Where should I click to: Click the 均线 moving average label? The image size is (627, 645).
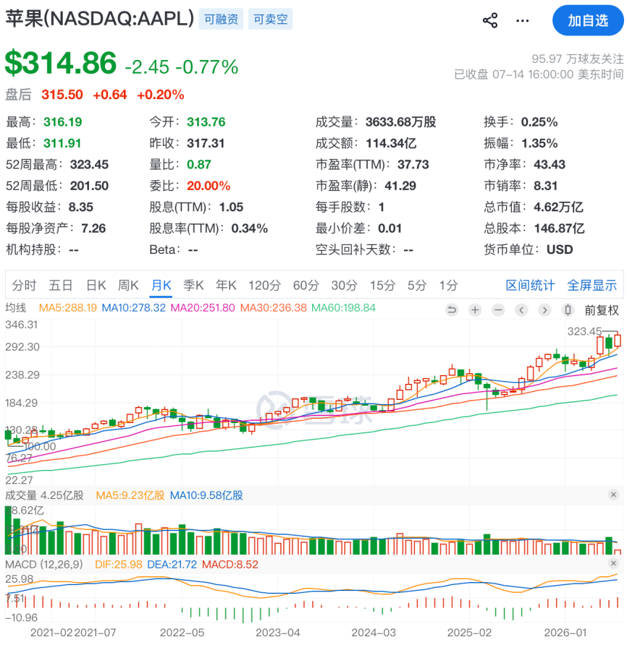point(16,308)
